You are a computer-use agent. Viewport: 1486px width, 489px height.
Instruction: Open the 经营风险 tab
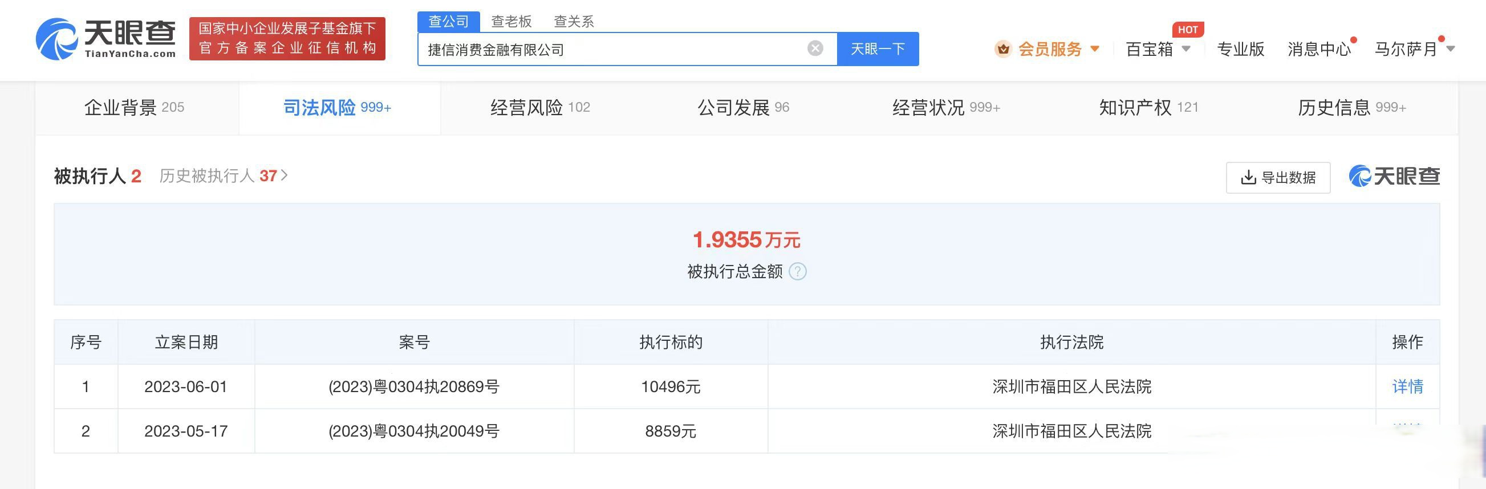click(x=540, y=108)
